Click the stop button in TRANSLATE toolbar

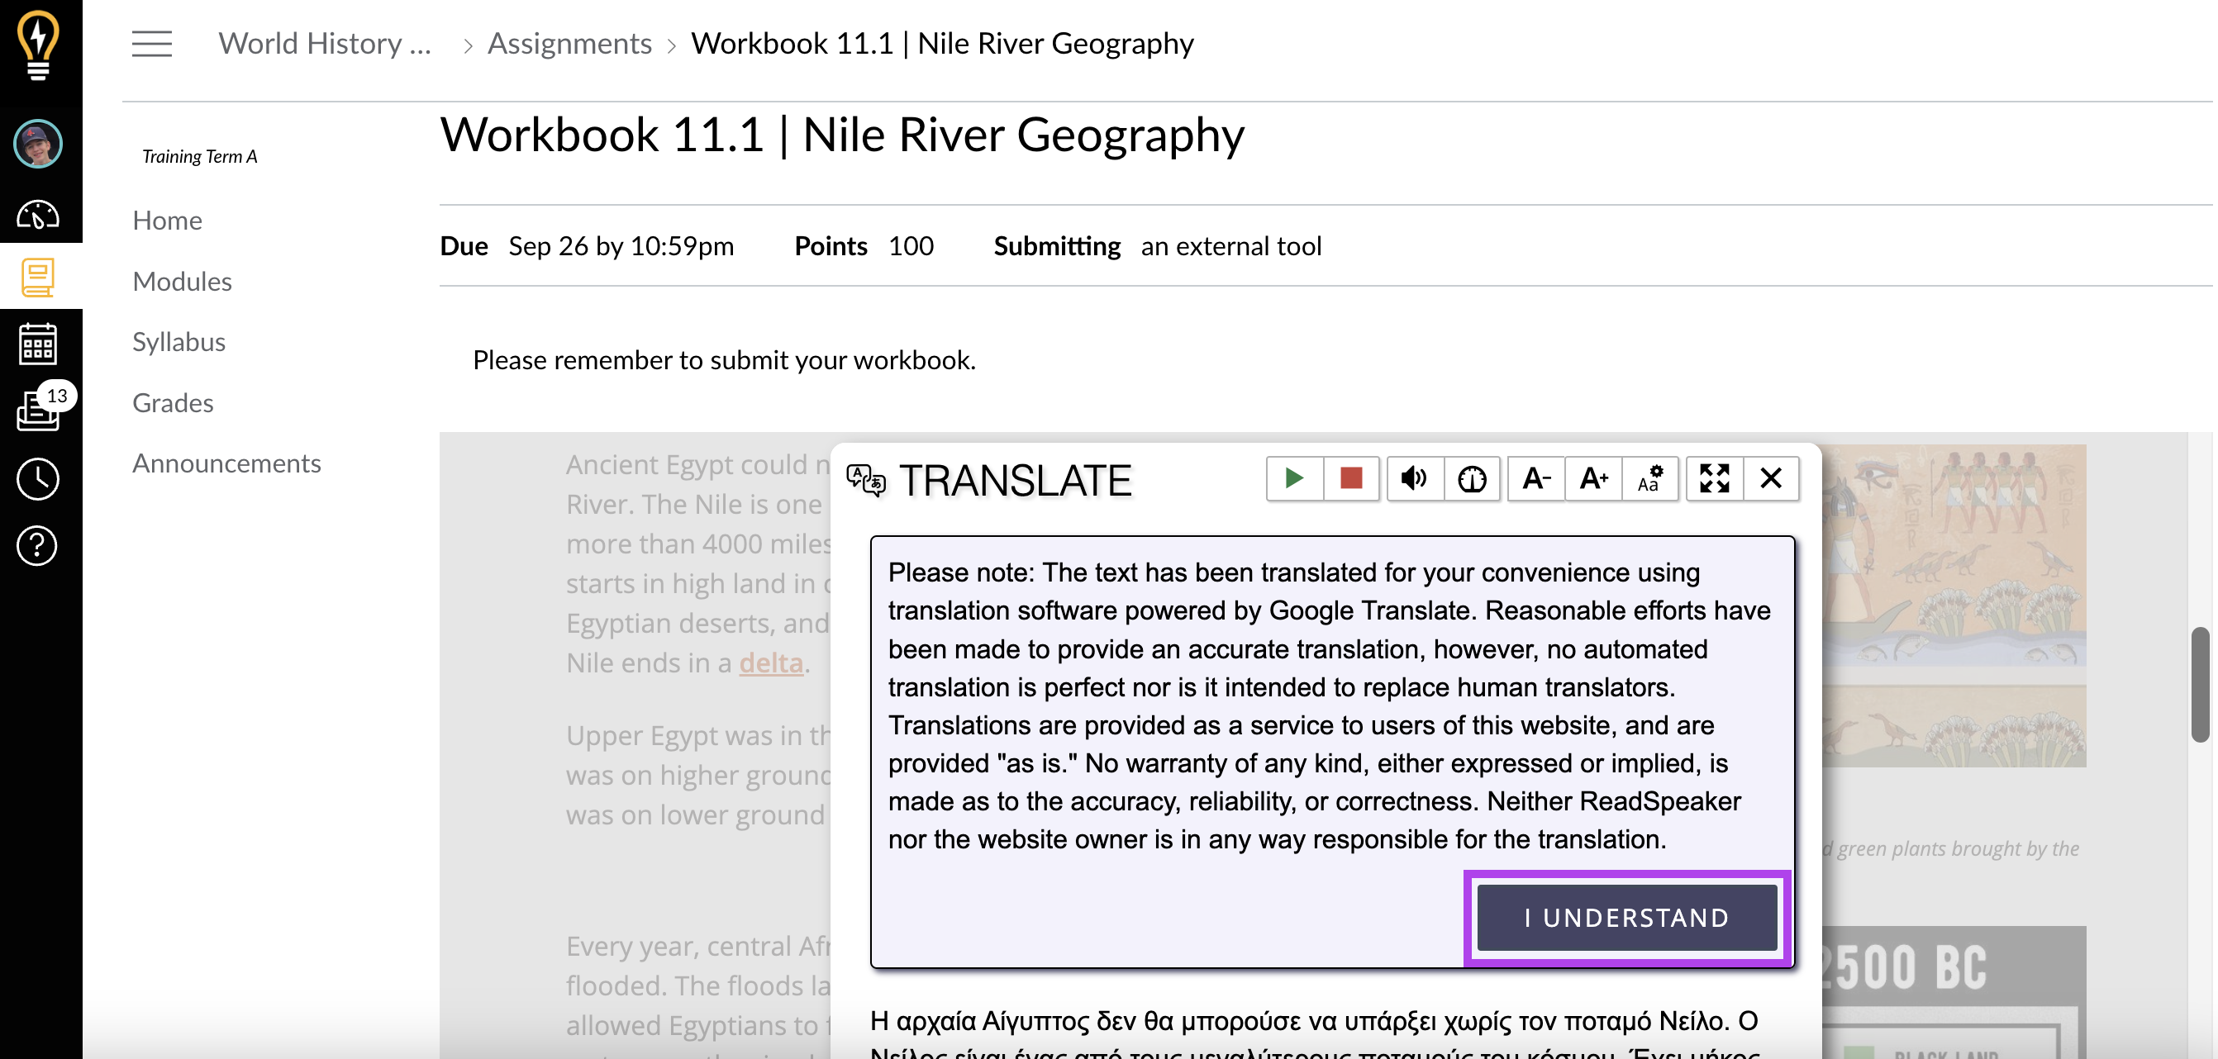[1351, 478]
